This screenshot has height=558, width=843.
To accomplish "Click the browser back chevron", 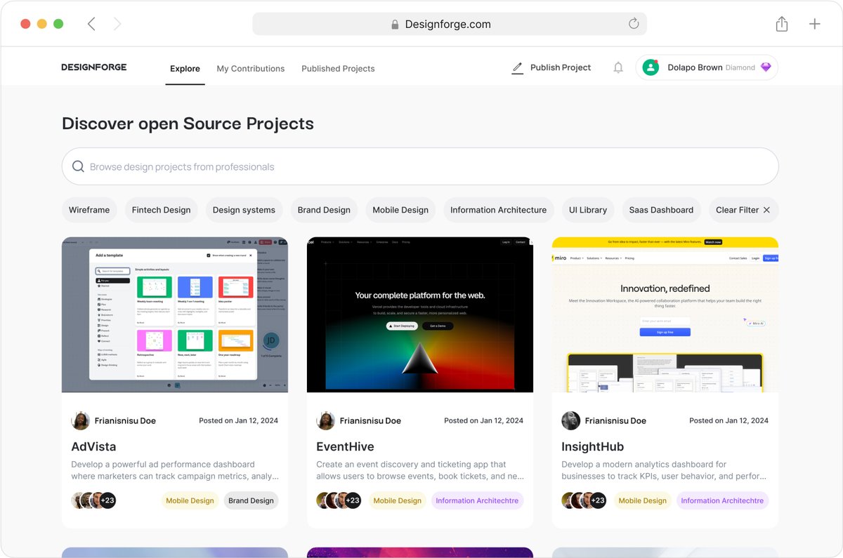I will pyautogui.click(x=91, y=23).
